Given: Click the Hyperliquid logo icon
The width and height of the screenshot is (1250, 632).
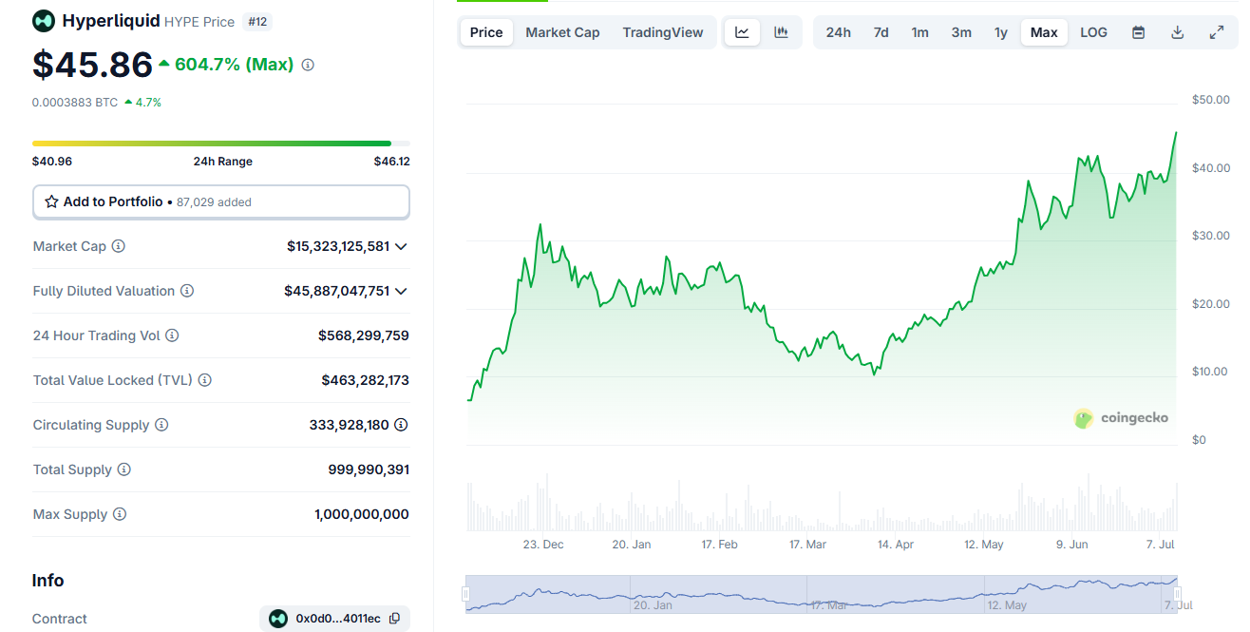Looking at the screenshot, I should point(44,20).
